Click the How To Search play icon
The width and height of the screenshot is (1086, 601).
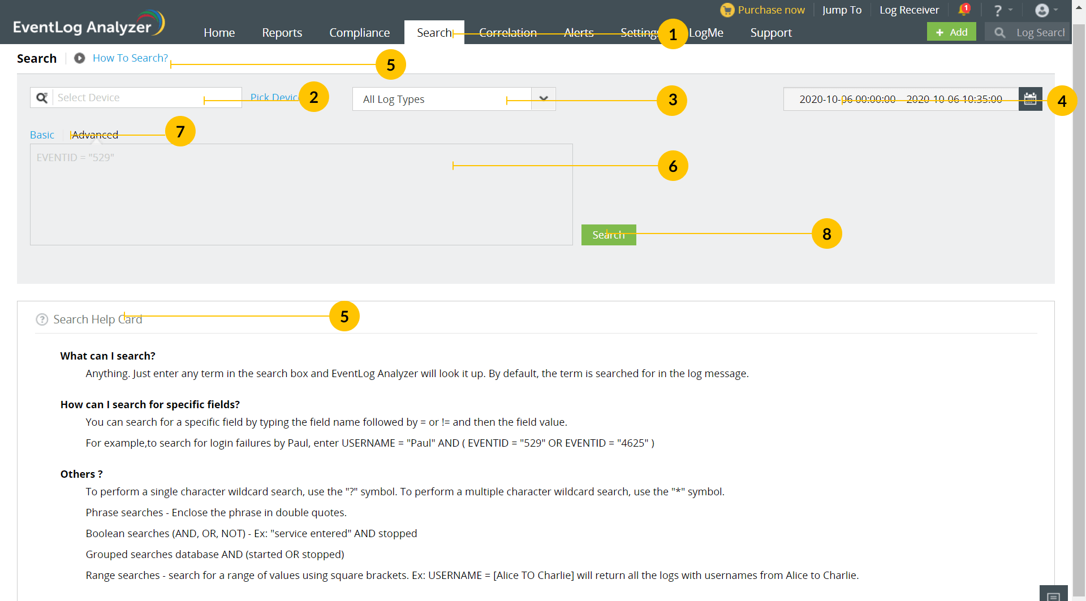[80, 58]
